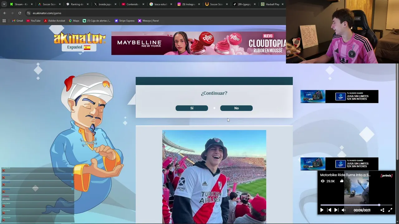This screenshot has width=399, height=224.
Task: Go back to the previous page
Action: point(5,13)
